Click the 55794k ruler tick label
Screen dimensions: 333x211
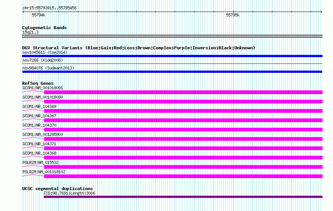click(39, 15)
